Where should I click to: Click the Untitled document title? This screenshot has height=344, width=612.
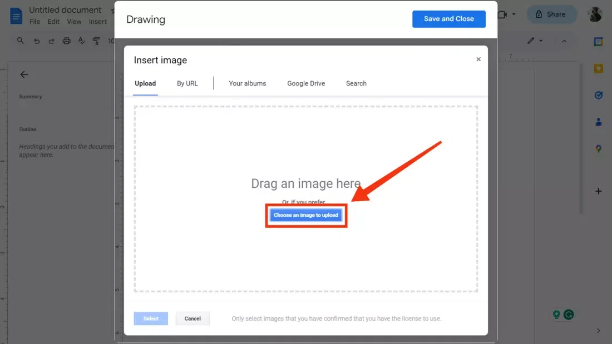pos(65,10)
